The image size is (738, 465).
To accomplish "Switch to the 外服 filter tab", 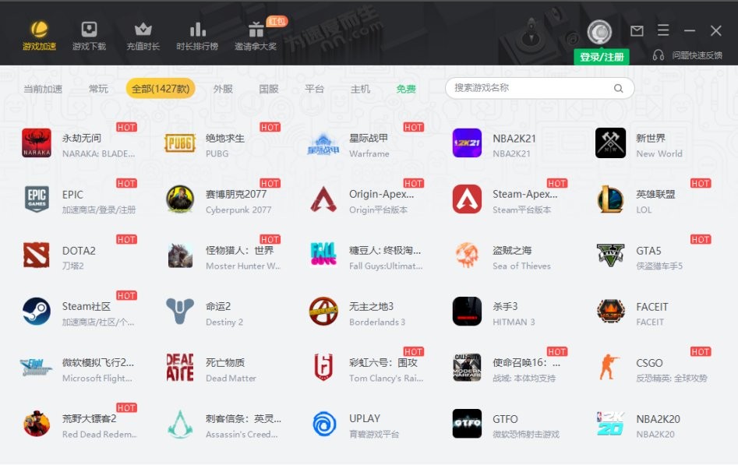I will (x=223, y=89).
